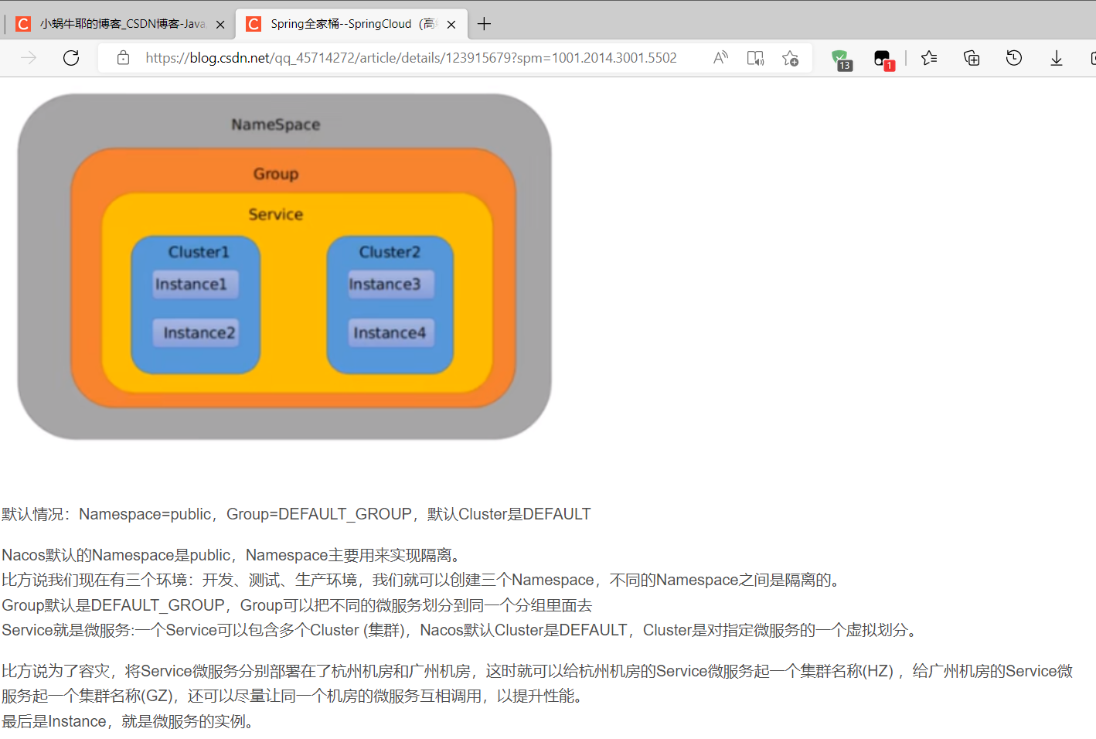Open browsing history
Image resolution: width=1096 pixels, height=739 pixels.
1013,57
